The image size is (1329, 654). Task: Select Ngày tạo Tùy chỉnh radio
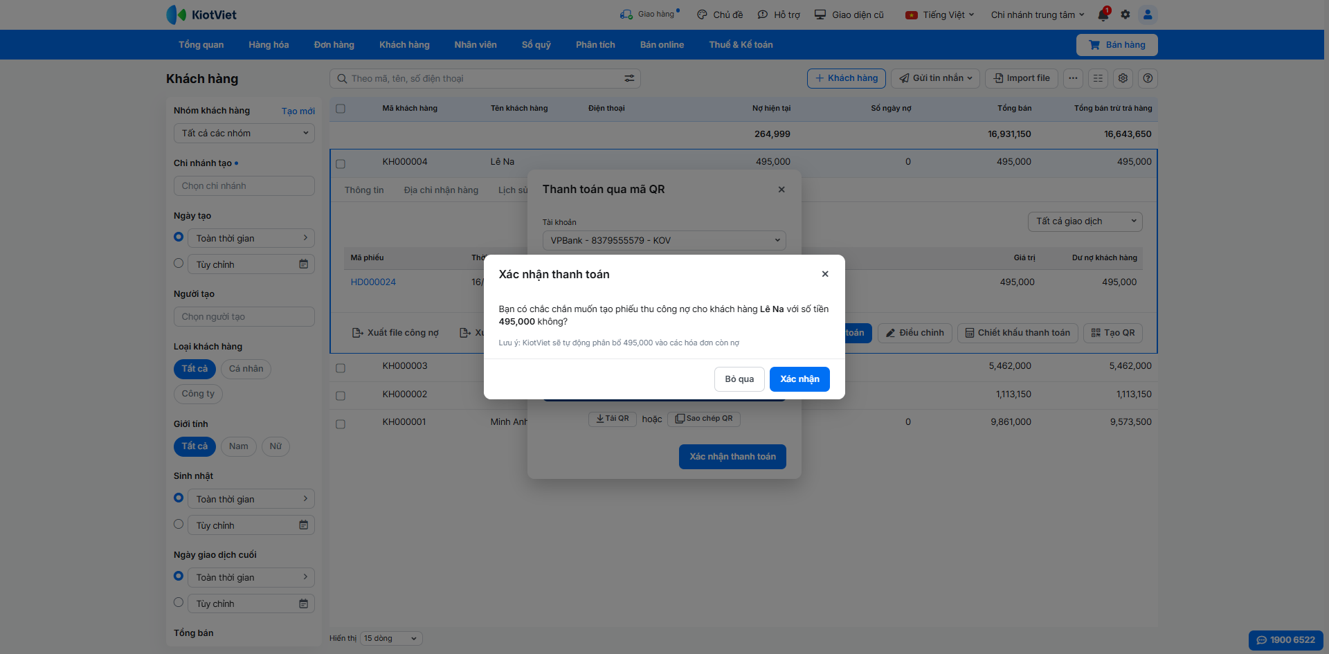(x=179, y=263)
